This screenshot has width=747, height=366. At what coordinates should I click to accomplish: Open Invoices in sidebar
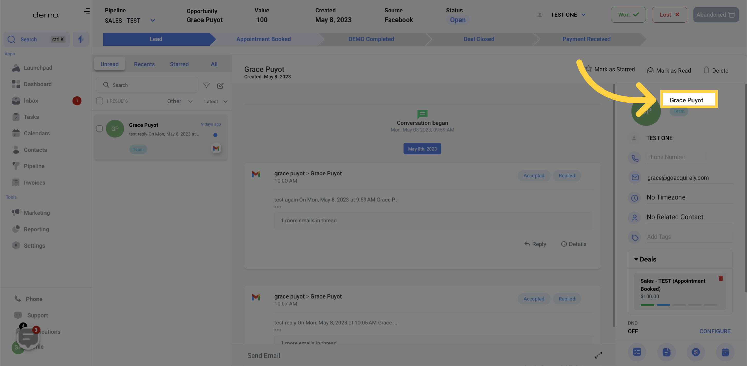tap(29, 183)
